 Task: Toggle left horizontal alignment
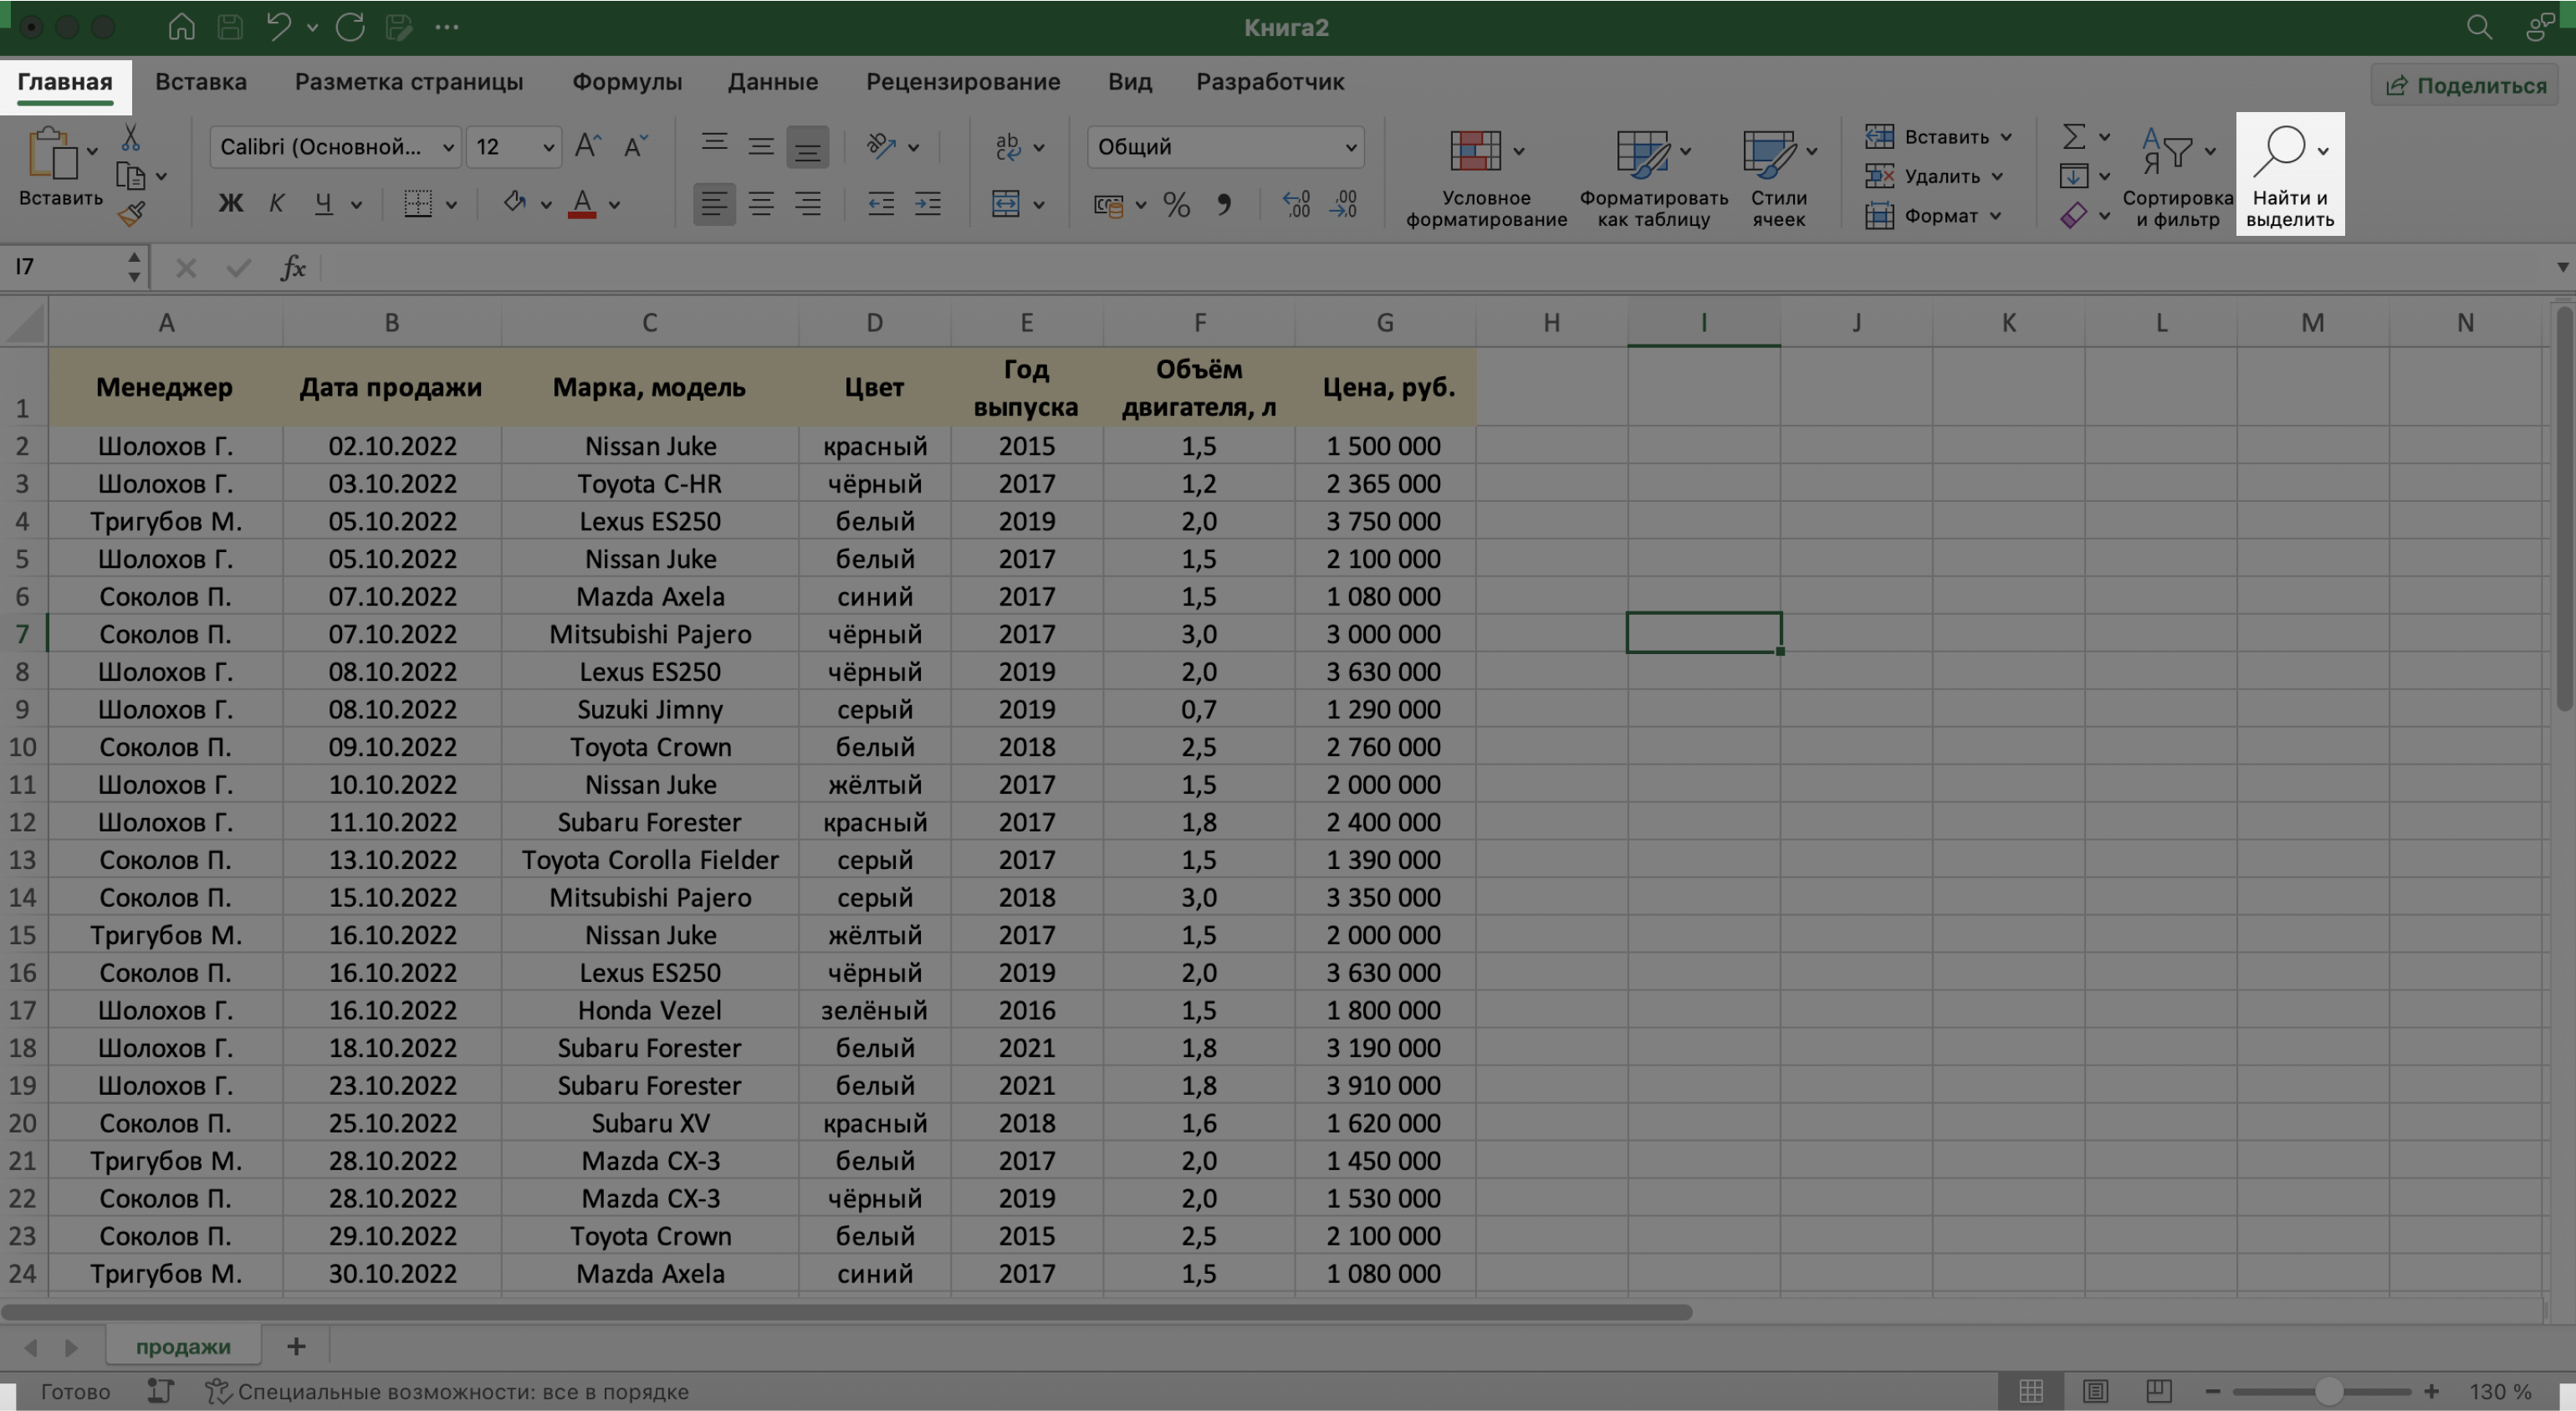point(714,204)
